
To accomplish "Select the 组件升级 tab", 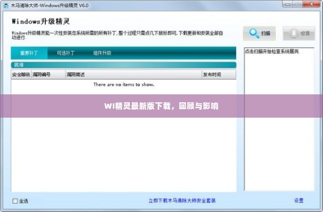I will pyautogui.click(x=102, y=53).
